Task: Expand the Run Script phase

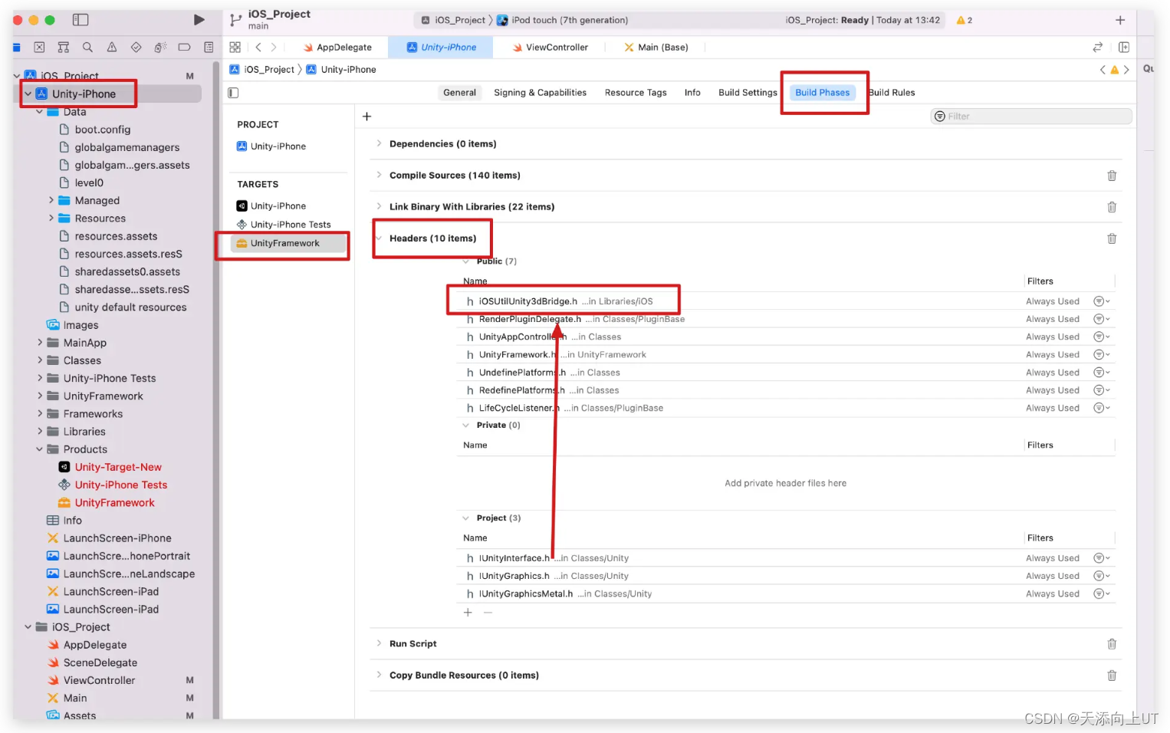Action: (379, 643)
